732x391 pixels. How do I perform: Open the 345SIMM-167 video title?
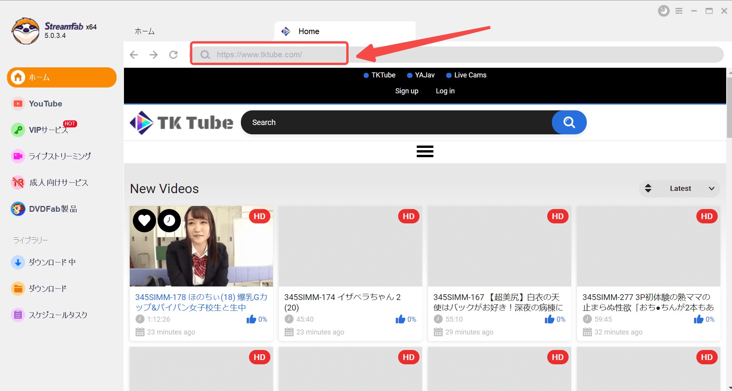498,302
